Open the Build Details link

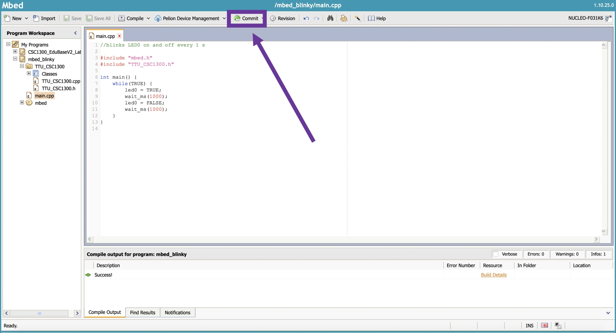494,275
